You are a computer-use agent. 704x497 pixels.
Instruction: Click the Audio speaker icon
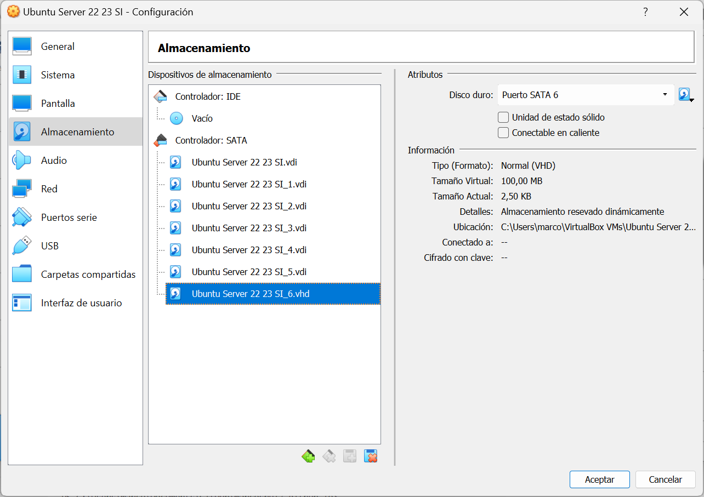coord(22,161)
